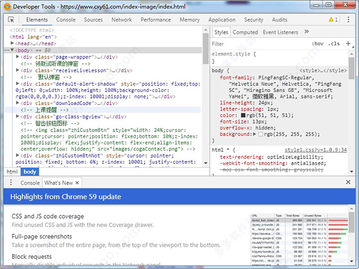
Task: Expand the head element node
Action: (12, 43)
